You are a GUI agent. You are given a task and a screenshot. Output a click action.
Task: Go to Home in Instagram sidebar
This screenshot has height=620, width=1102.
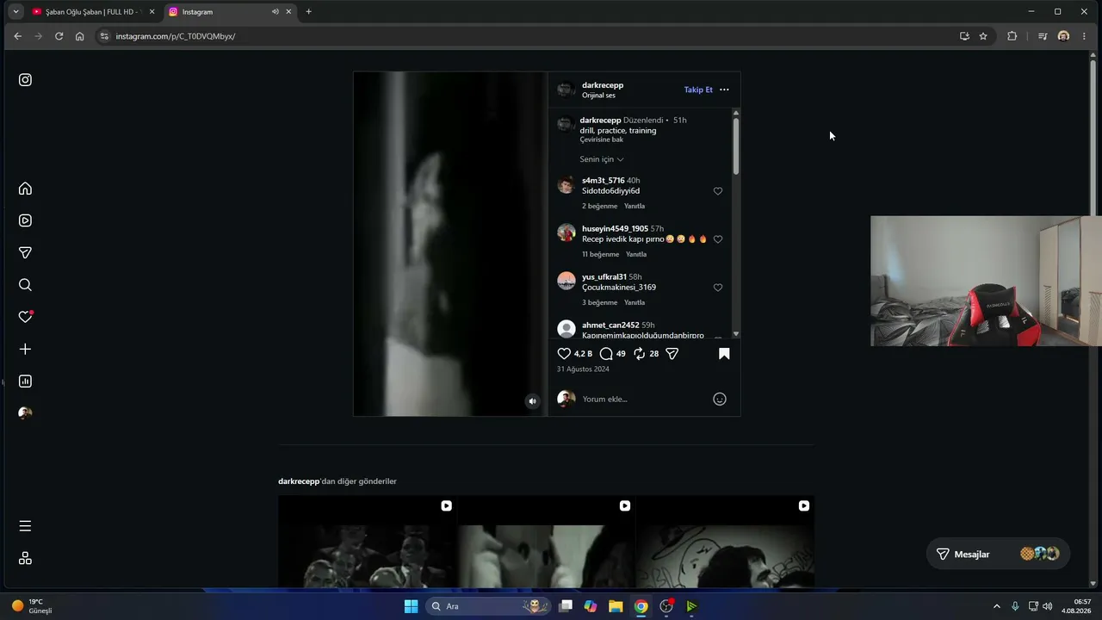point(25,189)
